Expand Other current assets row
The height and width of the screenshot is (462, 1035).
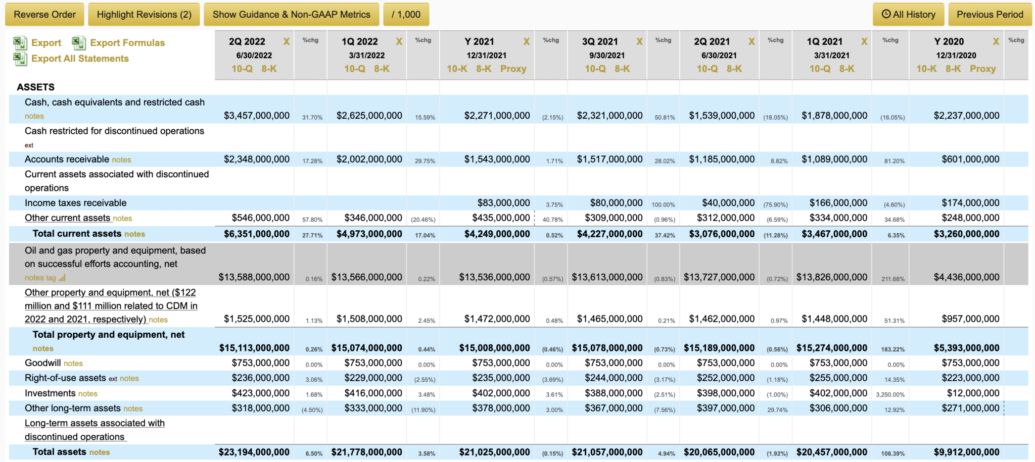point(67,218)
